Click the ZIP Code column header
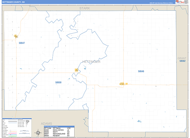The width and height of the screenshot is (190, 138). 47,128
